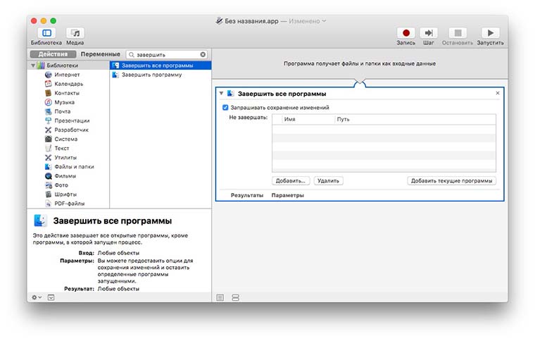Remove the action with its X button
This screenshot has width=535, height=341.
coord(498,93)
